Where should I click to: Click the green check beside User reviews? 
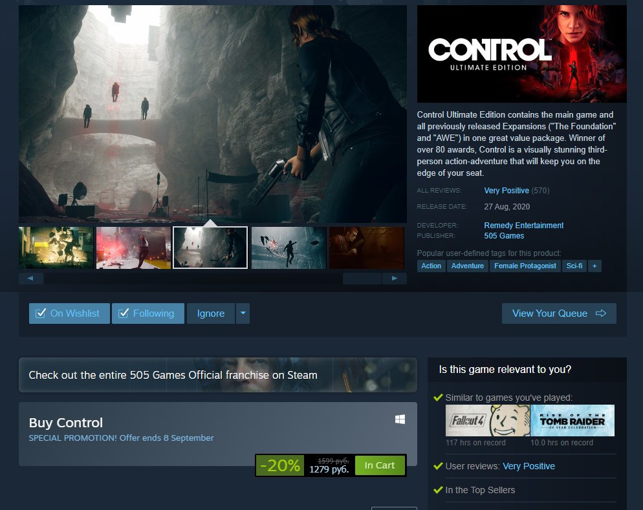[438, 466]
